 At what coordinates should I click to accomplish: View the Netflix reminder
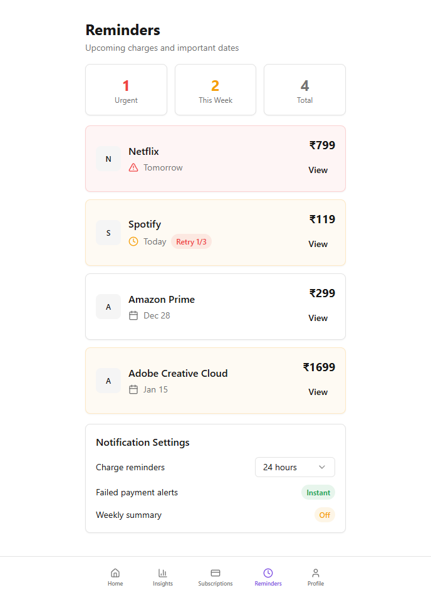pyautogui.click(x=318, y=170)
